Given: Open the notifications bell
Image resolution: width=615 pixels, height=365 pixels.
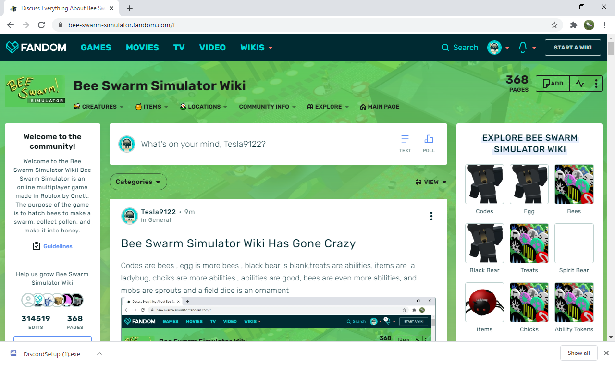Looking at the screenshot, I should (527, 47).
